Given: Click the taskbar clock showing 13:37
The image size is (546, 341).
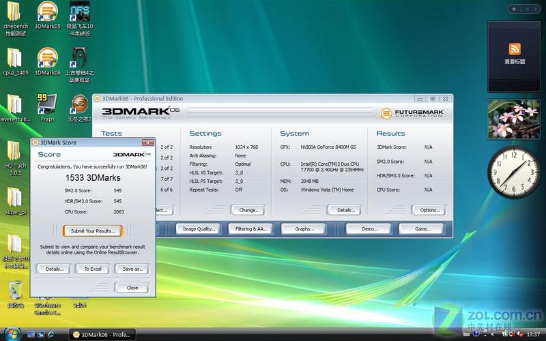Looking at the screenshot, I should [533, 334].
